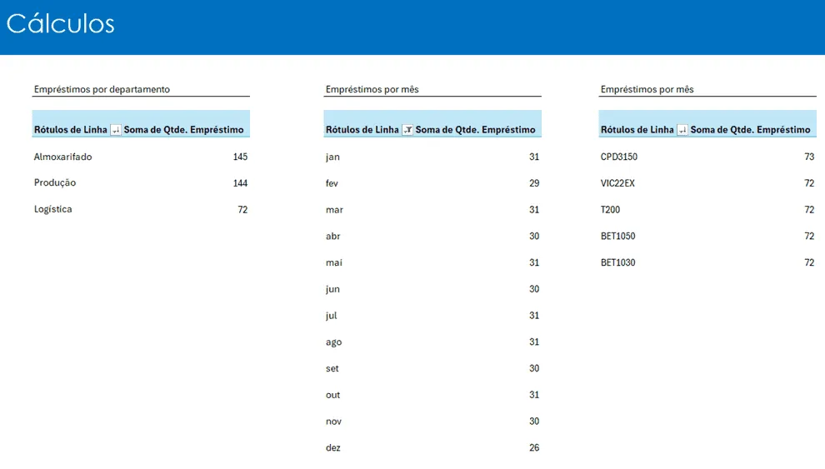Open sort dropdown in department pivot table header
This screenshot has height=469, width=825.
point(116,130)
